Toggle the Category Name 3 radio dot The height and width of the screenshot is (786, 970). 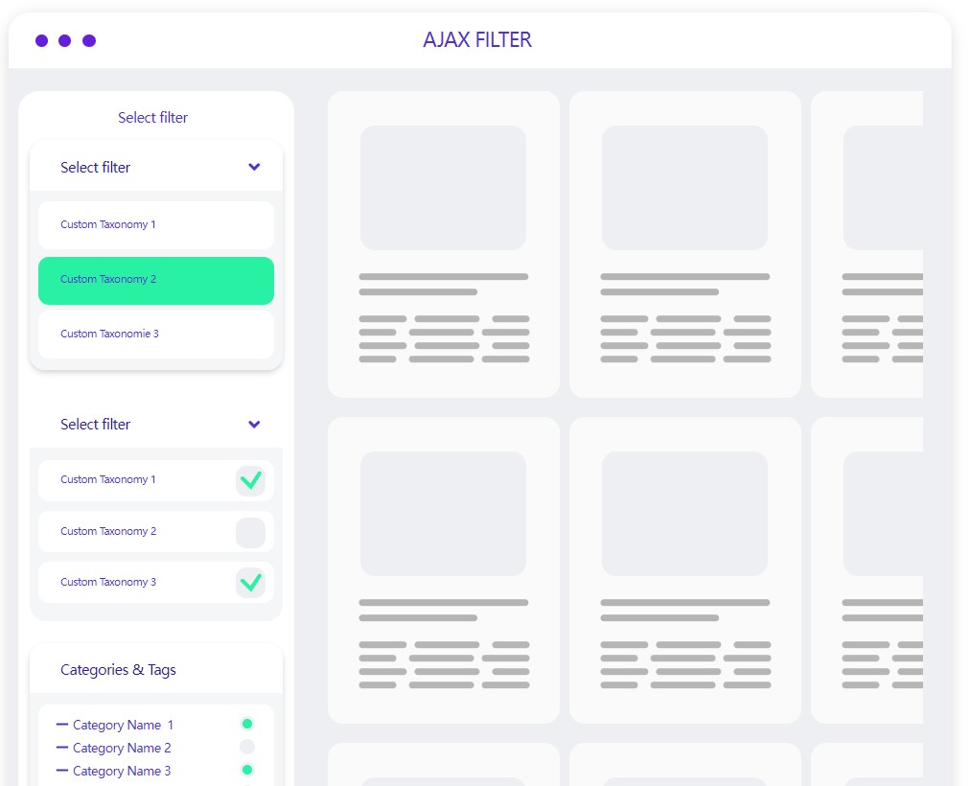pos(247,770)
